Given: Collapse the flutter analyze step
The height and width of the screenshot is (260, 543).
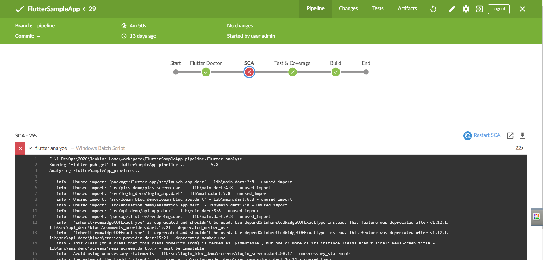Looking at the screenshot, I should pos(30,148).
